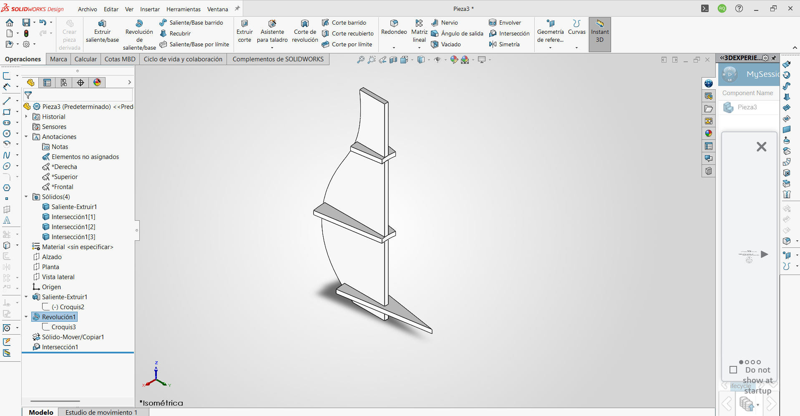Screen dimensions: 800x416
Task: Open the Asistente para taladro dropdown arrow
Action: point(272,48)
